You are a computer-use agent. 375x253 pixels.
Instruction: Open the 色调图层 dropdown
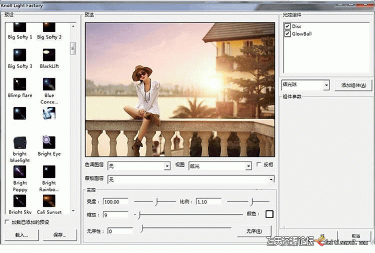(x=167, y=166)
